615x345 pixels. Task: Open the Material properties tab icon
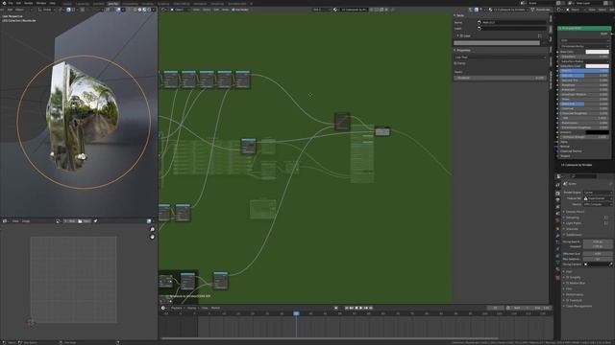click(557, 270)
